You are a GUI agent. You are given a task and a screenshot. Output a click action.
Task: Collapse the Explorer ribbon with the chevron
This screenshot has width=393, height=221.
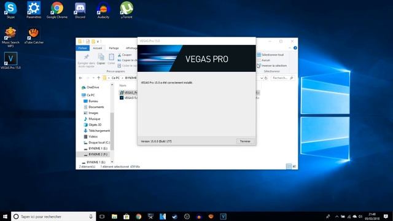click(x=290, y=48)
